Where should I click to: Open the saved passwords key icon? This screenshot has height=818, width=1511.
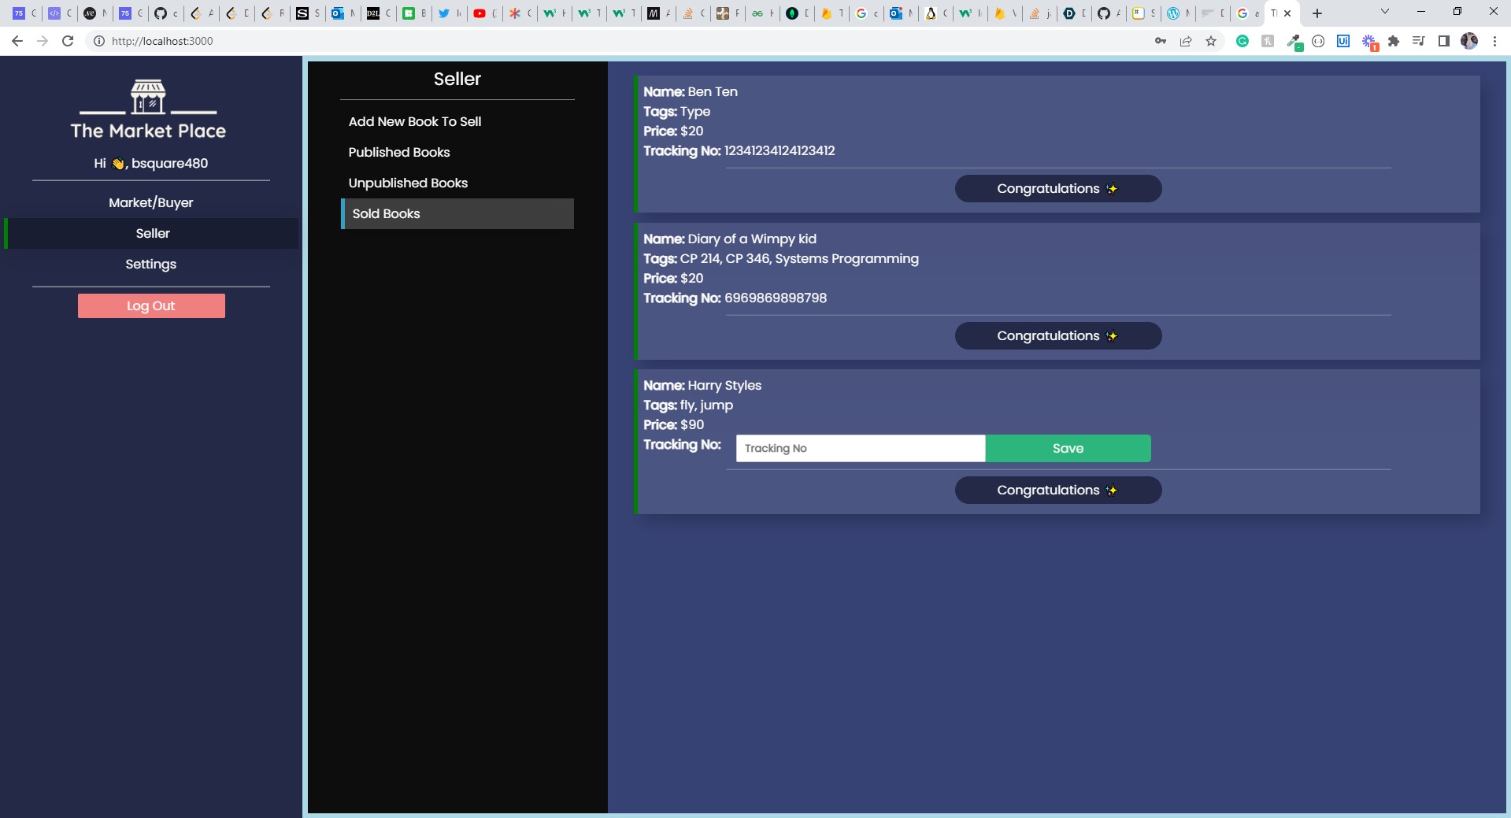click(x=1161, y=41)
